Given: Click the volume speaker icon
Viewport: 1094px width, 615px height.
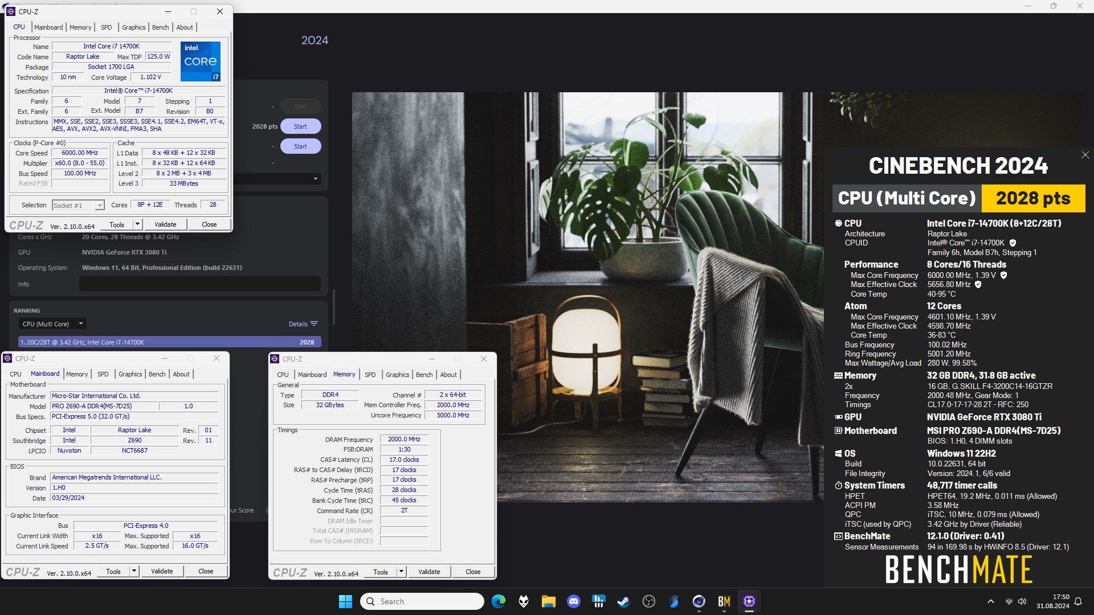Looking at the screenshot, I should coord(1022,601).
